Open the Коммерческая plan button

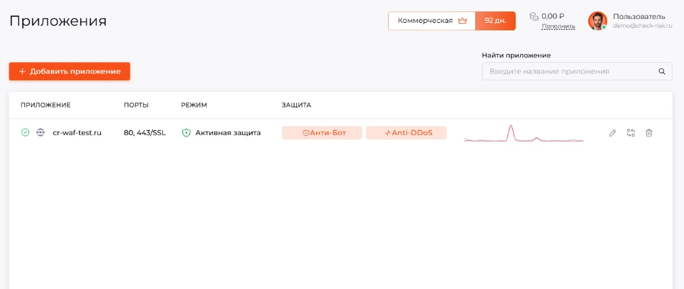[432, 21]
